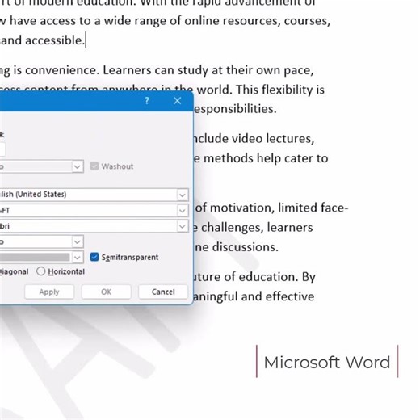This screenshot has width=420, height=420.
Task: Open the gray color picker dropdown
Action: coord(78,258)
